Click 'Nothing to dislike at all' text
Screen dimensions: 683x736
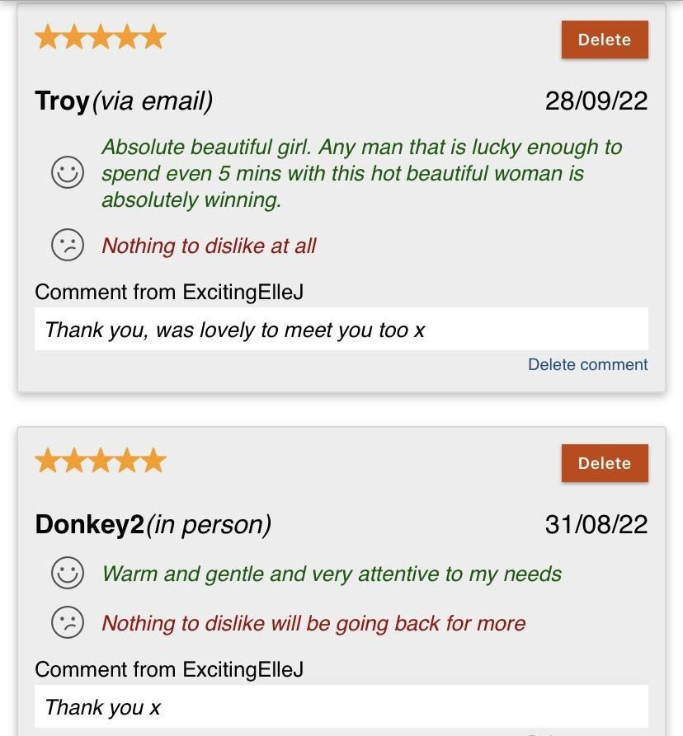tap(209, 246)
